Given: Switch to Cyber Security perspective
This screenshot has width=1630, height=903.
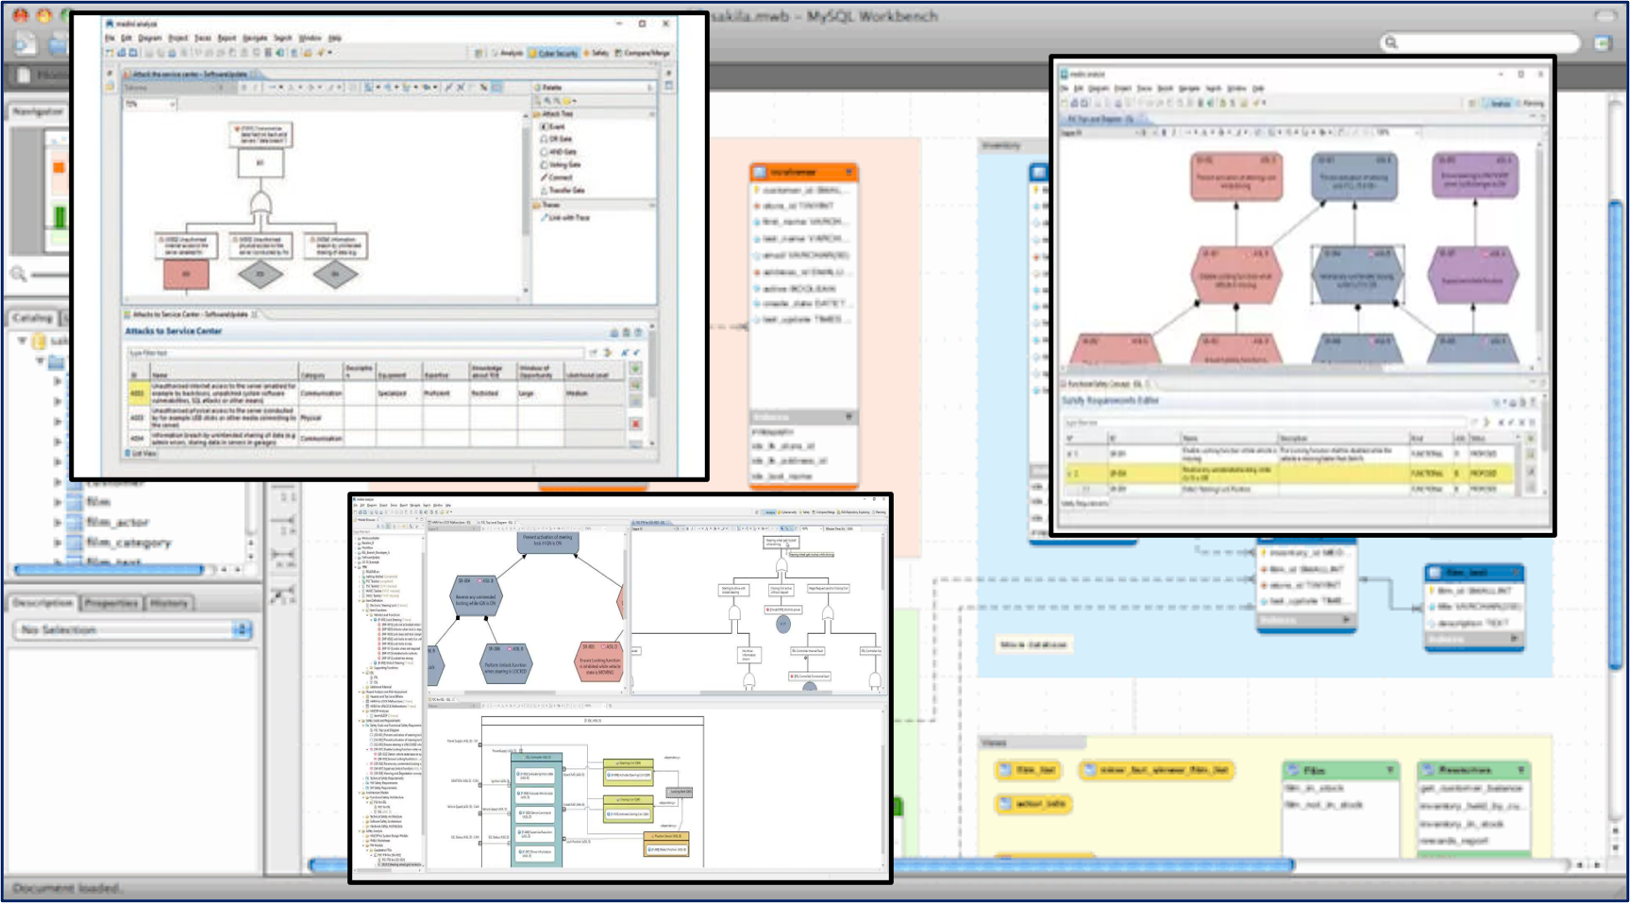Looking at the screenshot, I should point(553,54).
